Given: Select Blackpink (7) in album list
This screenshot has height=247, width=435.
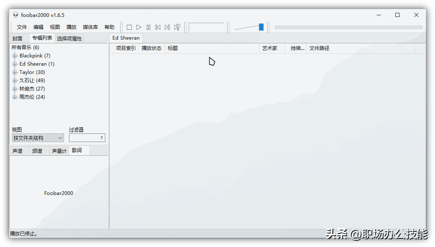Looking at the screenshot, I should [x=35, y=56].
